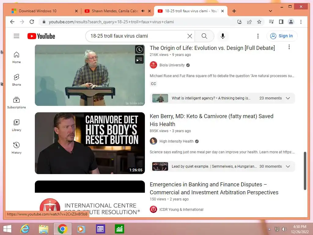This screenshot has height=235, width=313.
Task: Open the media player taskbar icon
Action: click(81, 229)
